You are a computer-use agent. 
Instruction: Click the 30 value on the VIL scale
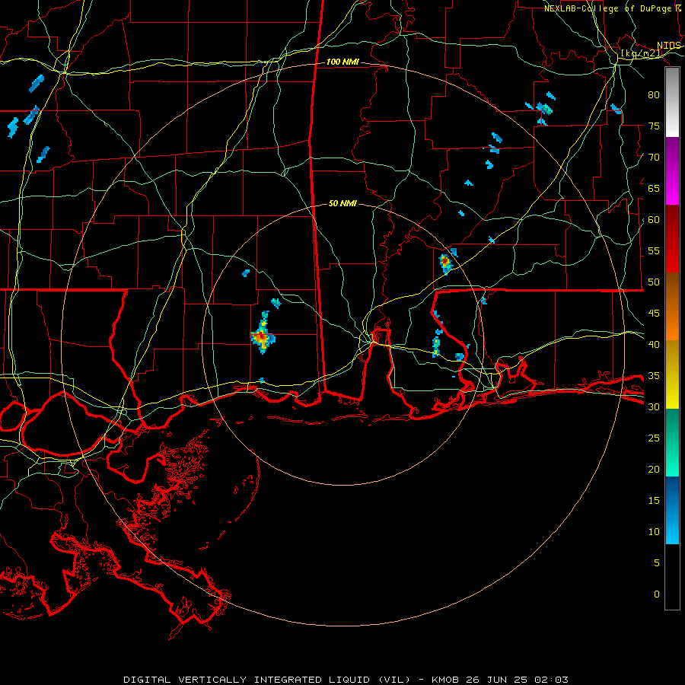coord(654,407)
